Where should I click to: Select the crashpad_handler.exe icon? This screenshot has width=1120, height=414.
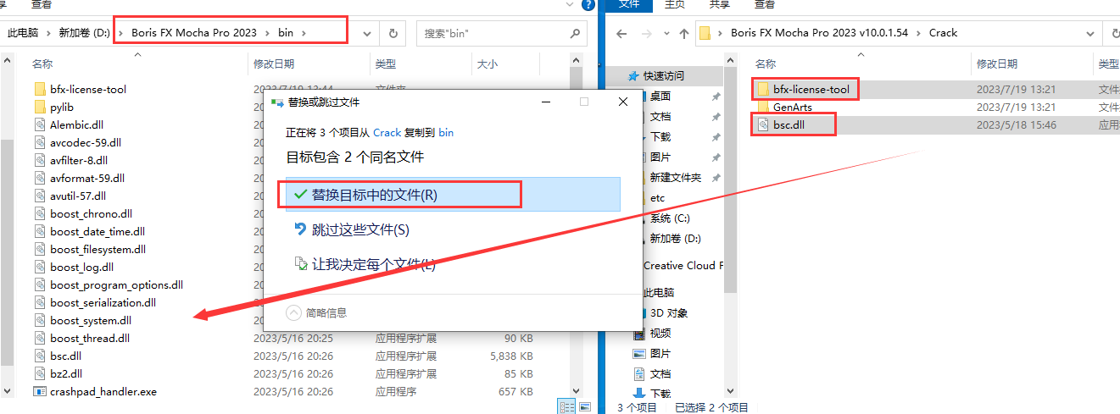40,391
